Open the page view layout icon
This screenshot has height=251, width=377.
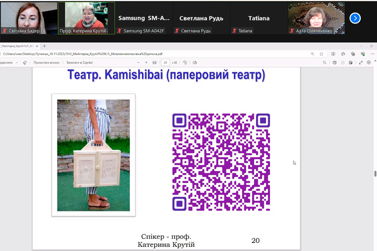point(195,63)
